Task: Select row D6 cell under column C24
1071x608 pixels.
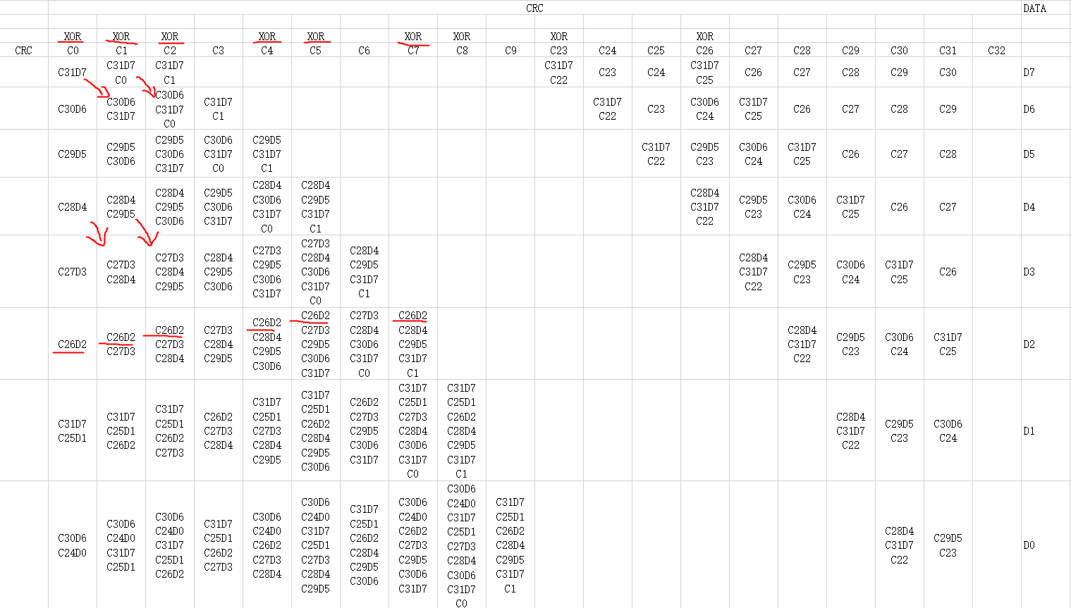Action: click(x=608, y=108)
